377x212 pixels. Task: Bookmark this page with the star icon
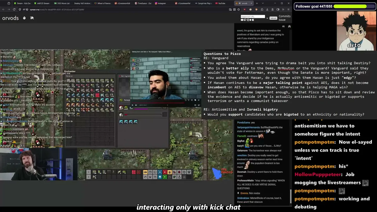[x=239, y=9]
